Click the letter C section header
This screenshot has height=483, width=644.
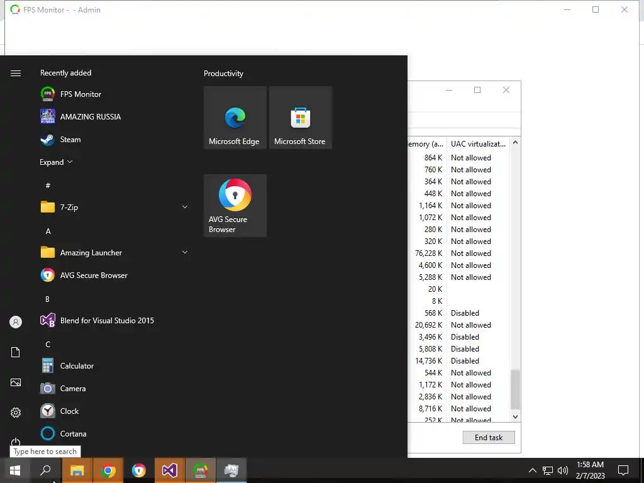[48, 344]
